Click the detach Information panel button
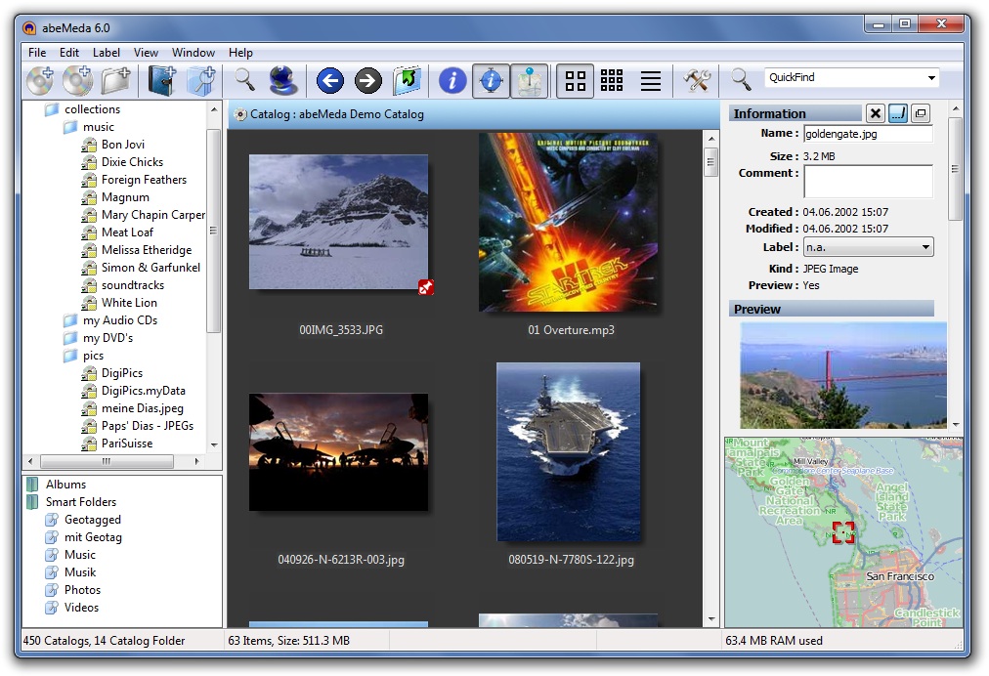 click(920, 114)
